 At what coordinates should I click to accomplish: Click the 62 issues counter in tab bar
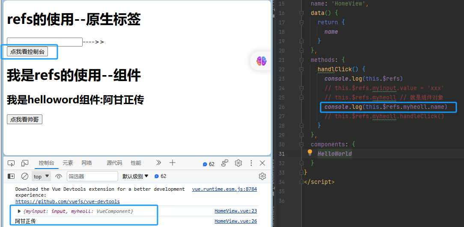[208, 164]
